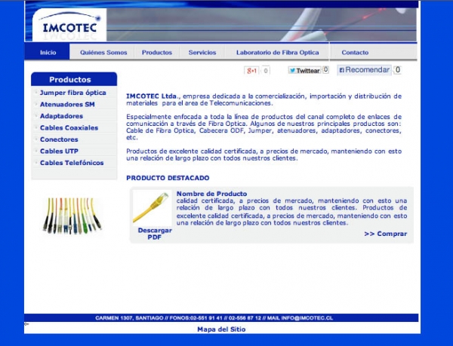
Task: Open Cables Coaxiales category
Action: pyautogui.click(x=69, y=127)
